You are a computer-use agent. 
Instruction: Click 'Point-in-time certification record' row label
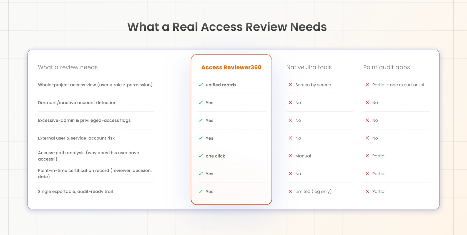[95, 174]
